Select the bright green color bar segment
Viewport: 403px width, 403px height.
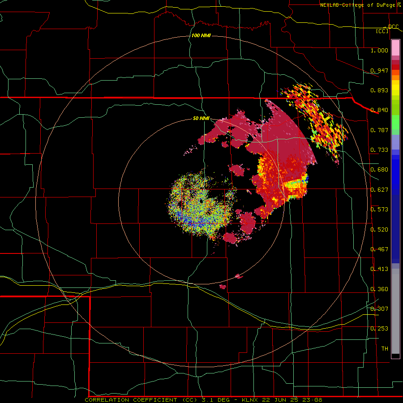pos(395,122)
